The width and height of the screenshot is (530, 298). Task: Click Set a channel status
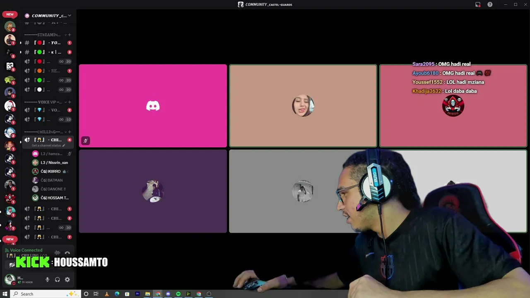tap(48, 146)
